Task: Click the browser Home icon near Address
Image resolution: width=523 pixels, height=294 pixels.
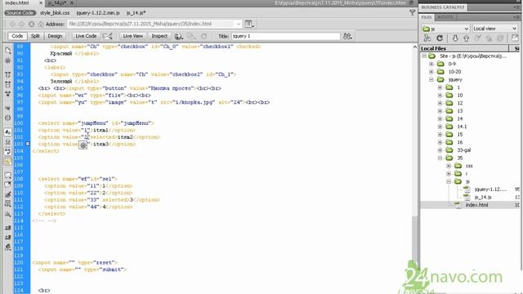Action: click(41, 24)
